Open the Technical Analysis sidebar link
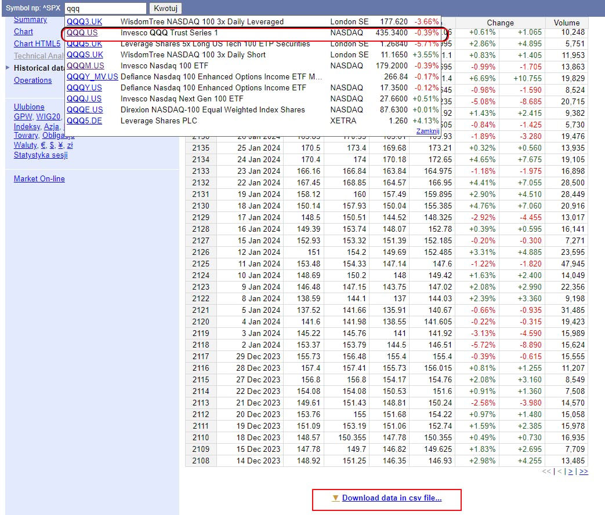This screenshot has height=515, width=605. [39, 56]
